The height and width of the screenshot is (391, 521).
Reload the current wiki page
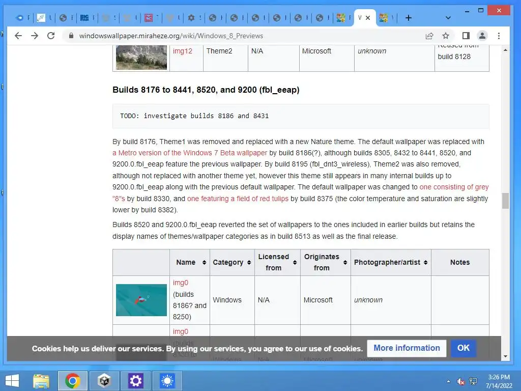51,36
